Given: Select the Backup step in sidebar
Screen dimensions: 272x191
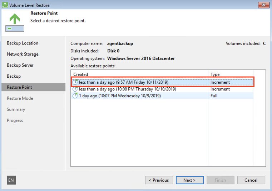Looking at the screenshot, I should point(14,76).
